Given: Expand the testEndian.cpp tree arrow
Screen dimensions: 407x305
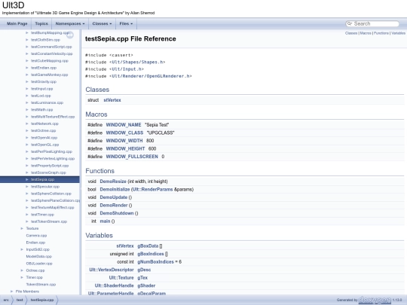Looking at the screenshot, I should [x=27, y=68].
